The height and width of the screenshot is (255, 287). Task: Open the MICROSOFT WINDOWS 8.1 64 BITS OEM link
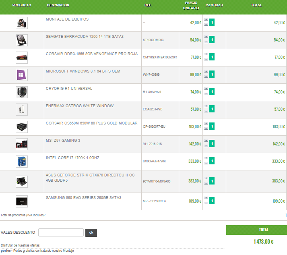[83, 71]
